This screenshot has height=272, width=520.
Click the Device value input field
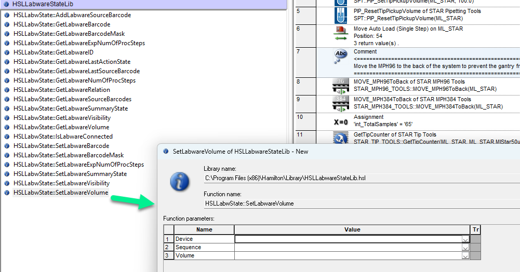[348, 239]
